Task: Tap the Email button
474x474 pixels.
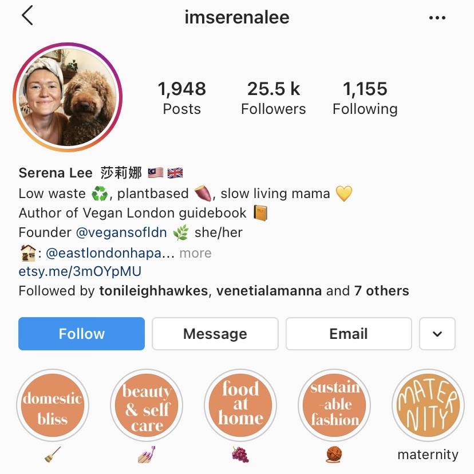Action: pyautogui.click(x=349, y=334)
